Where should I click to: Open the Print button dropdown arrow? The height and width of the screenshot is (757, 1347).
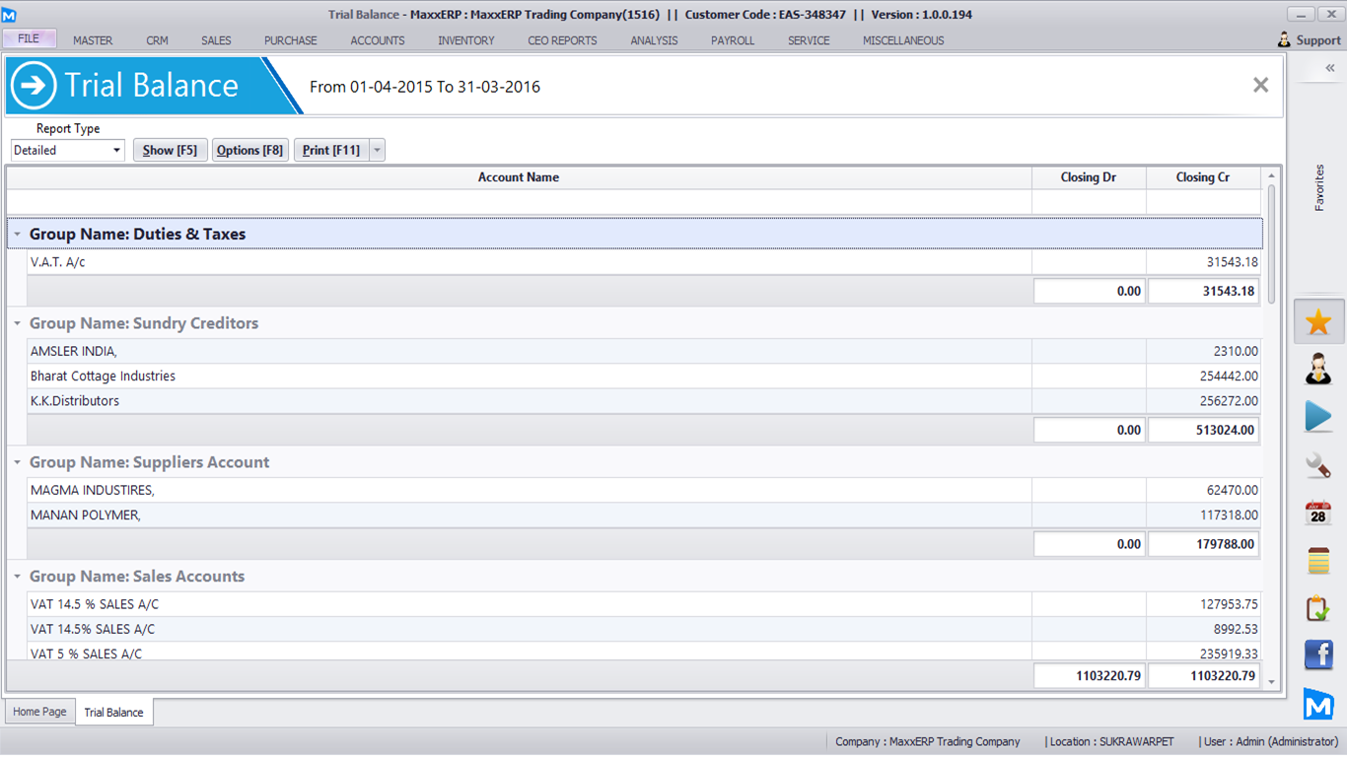click(377, 151)
